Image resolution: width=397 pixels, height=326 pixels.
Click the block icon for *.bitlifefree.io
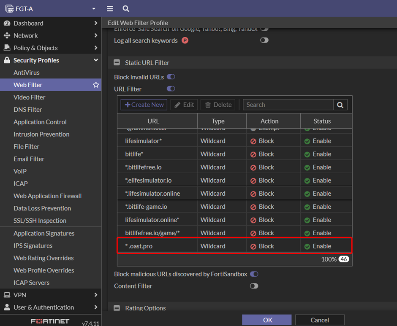253,167
